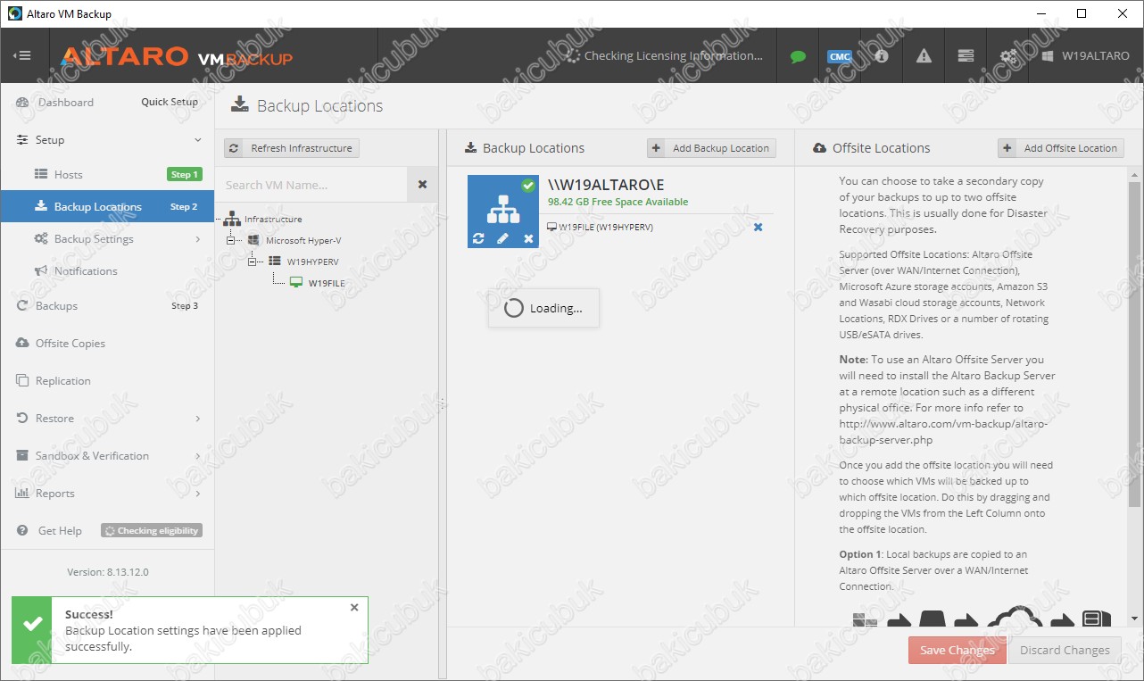The height and width of the screenshot is (681, 1144).
Task: Click Discard Changes button
Action: (1065, 650)
